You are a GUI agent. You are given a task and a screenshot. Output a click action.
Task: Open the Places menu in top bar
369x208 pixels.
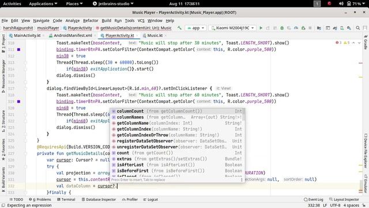pos(74,3)
